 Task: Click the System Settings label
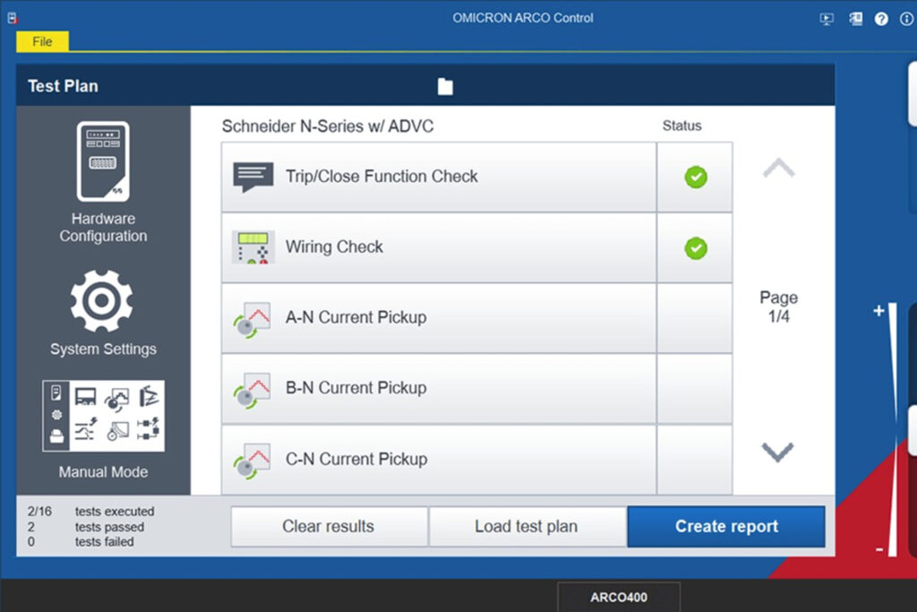click(x=103, y=349)
